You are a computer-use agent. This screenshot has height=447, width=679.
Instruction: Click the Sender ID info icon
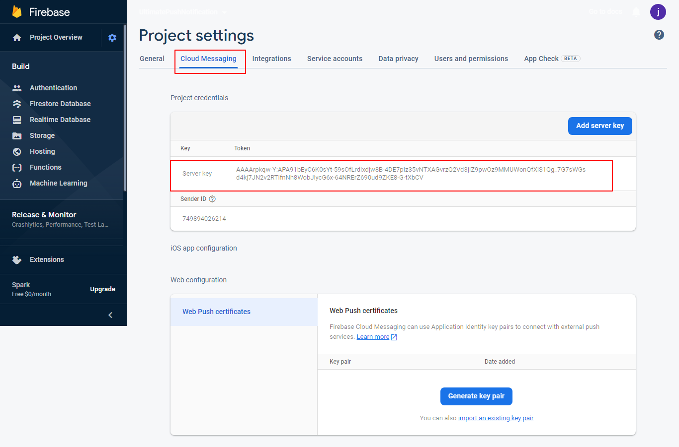[212, 199]
